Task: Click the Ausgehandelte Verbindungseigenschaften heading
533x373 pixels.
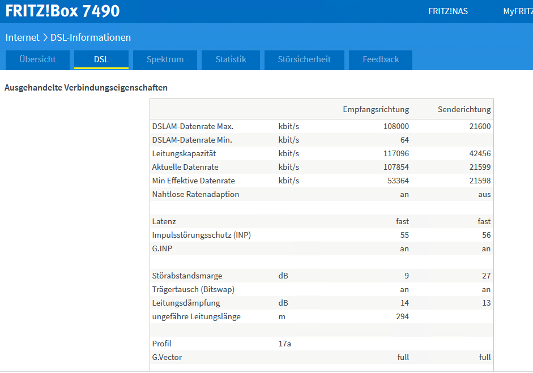Action: click(x=86, y=88)
